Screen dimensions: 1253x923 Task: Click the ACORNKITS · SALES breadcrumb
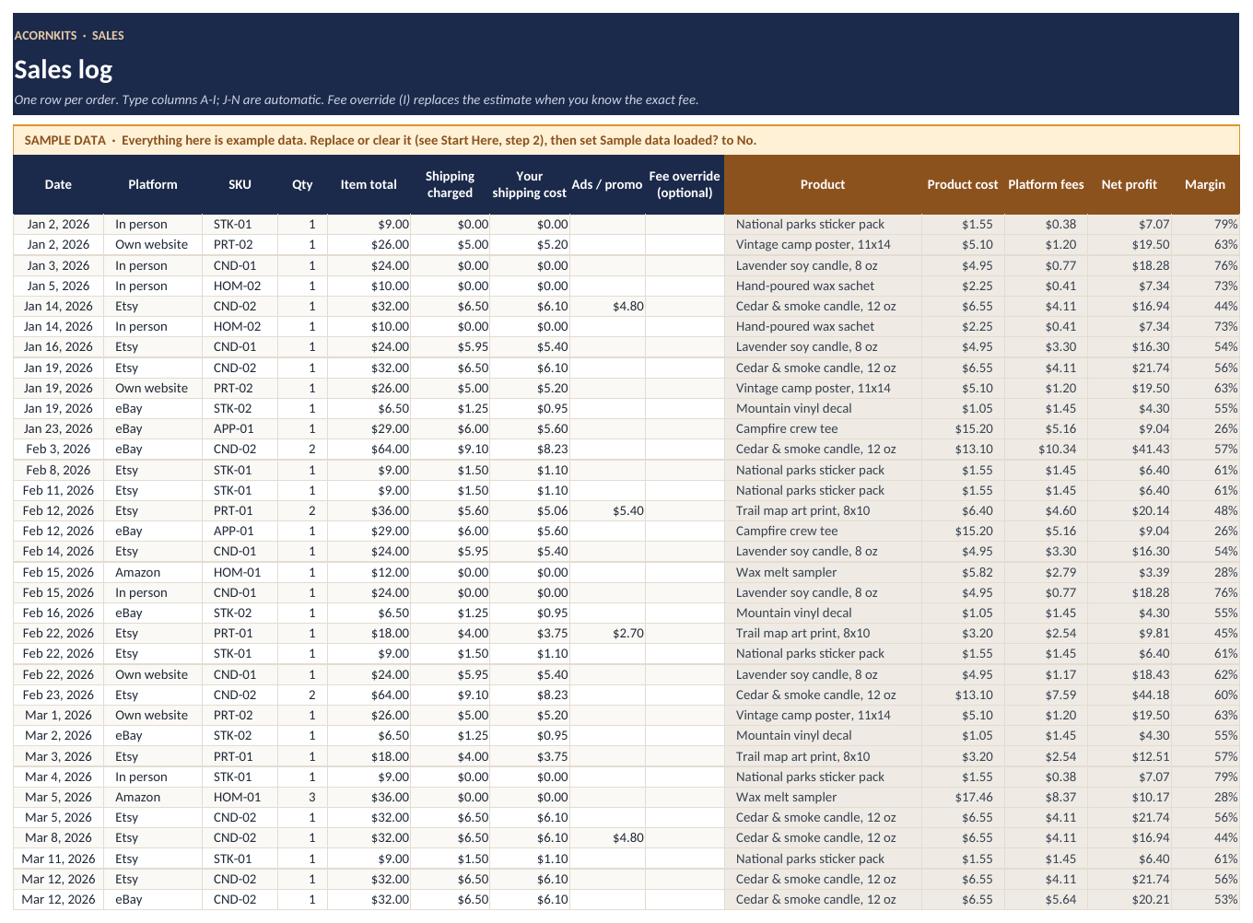pyautogui.click(x=69, y=35)
